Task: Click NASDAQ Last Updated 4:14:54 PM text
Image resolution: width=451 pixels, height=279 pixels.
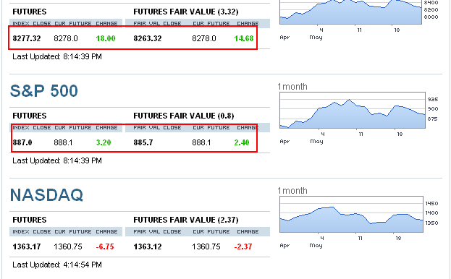Action: [x=57, y=265]
